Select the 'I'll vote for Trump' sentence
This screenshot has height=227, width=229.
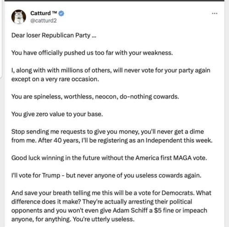(106, 175)
